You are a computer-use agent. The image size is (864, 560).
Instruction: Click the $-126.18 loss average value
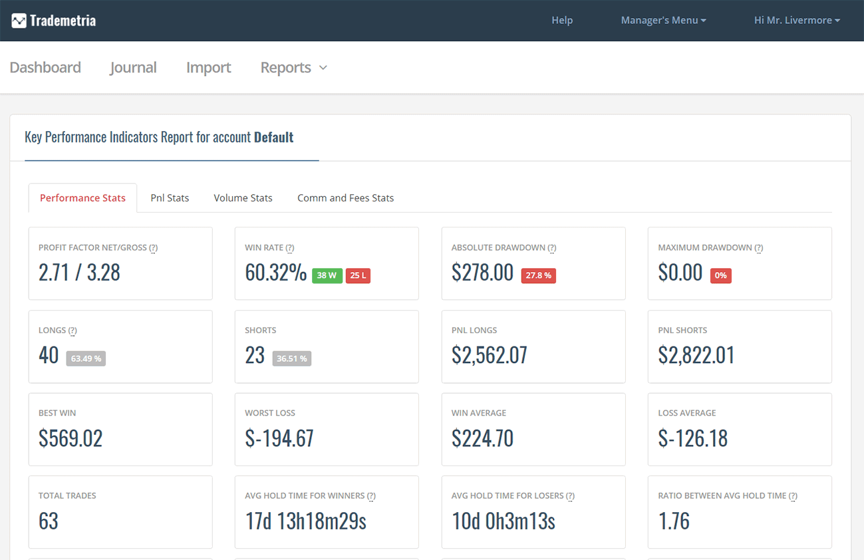click(x=693, y=438)
